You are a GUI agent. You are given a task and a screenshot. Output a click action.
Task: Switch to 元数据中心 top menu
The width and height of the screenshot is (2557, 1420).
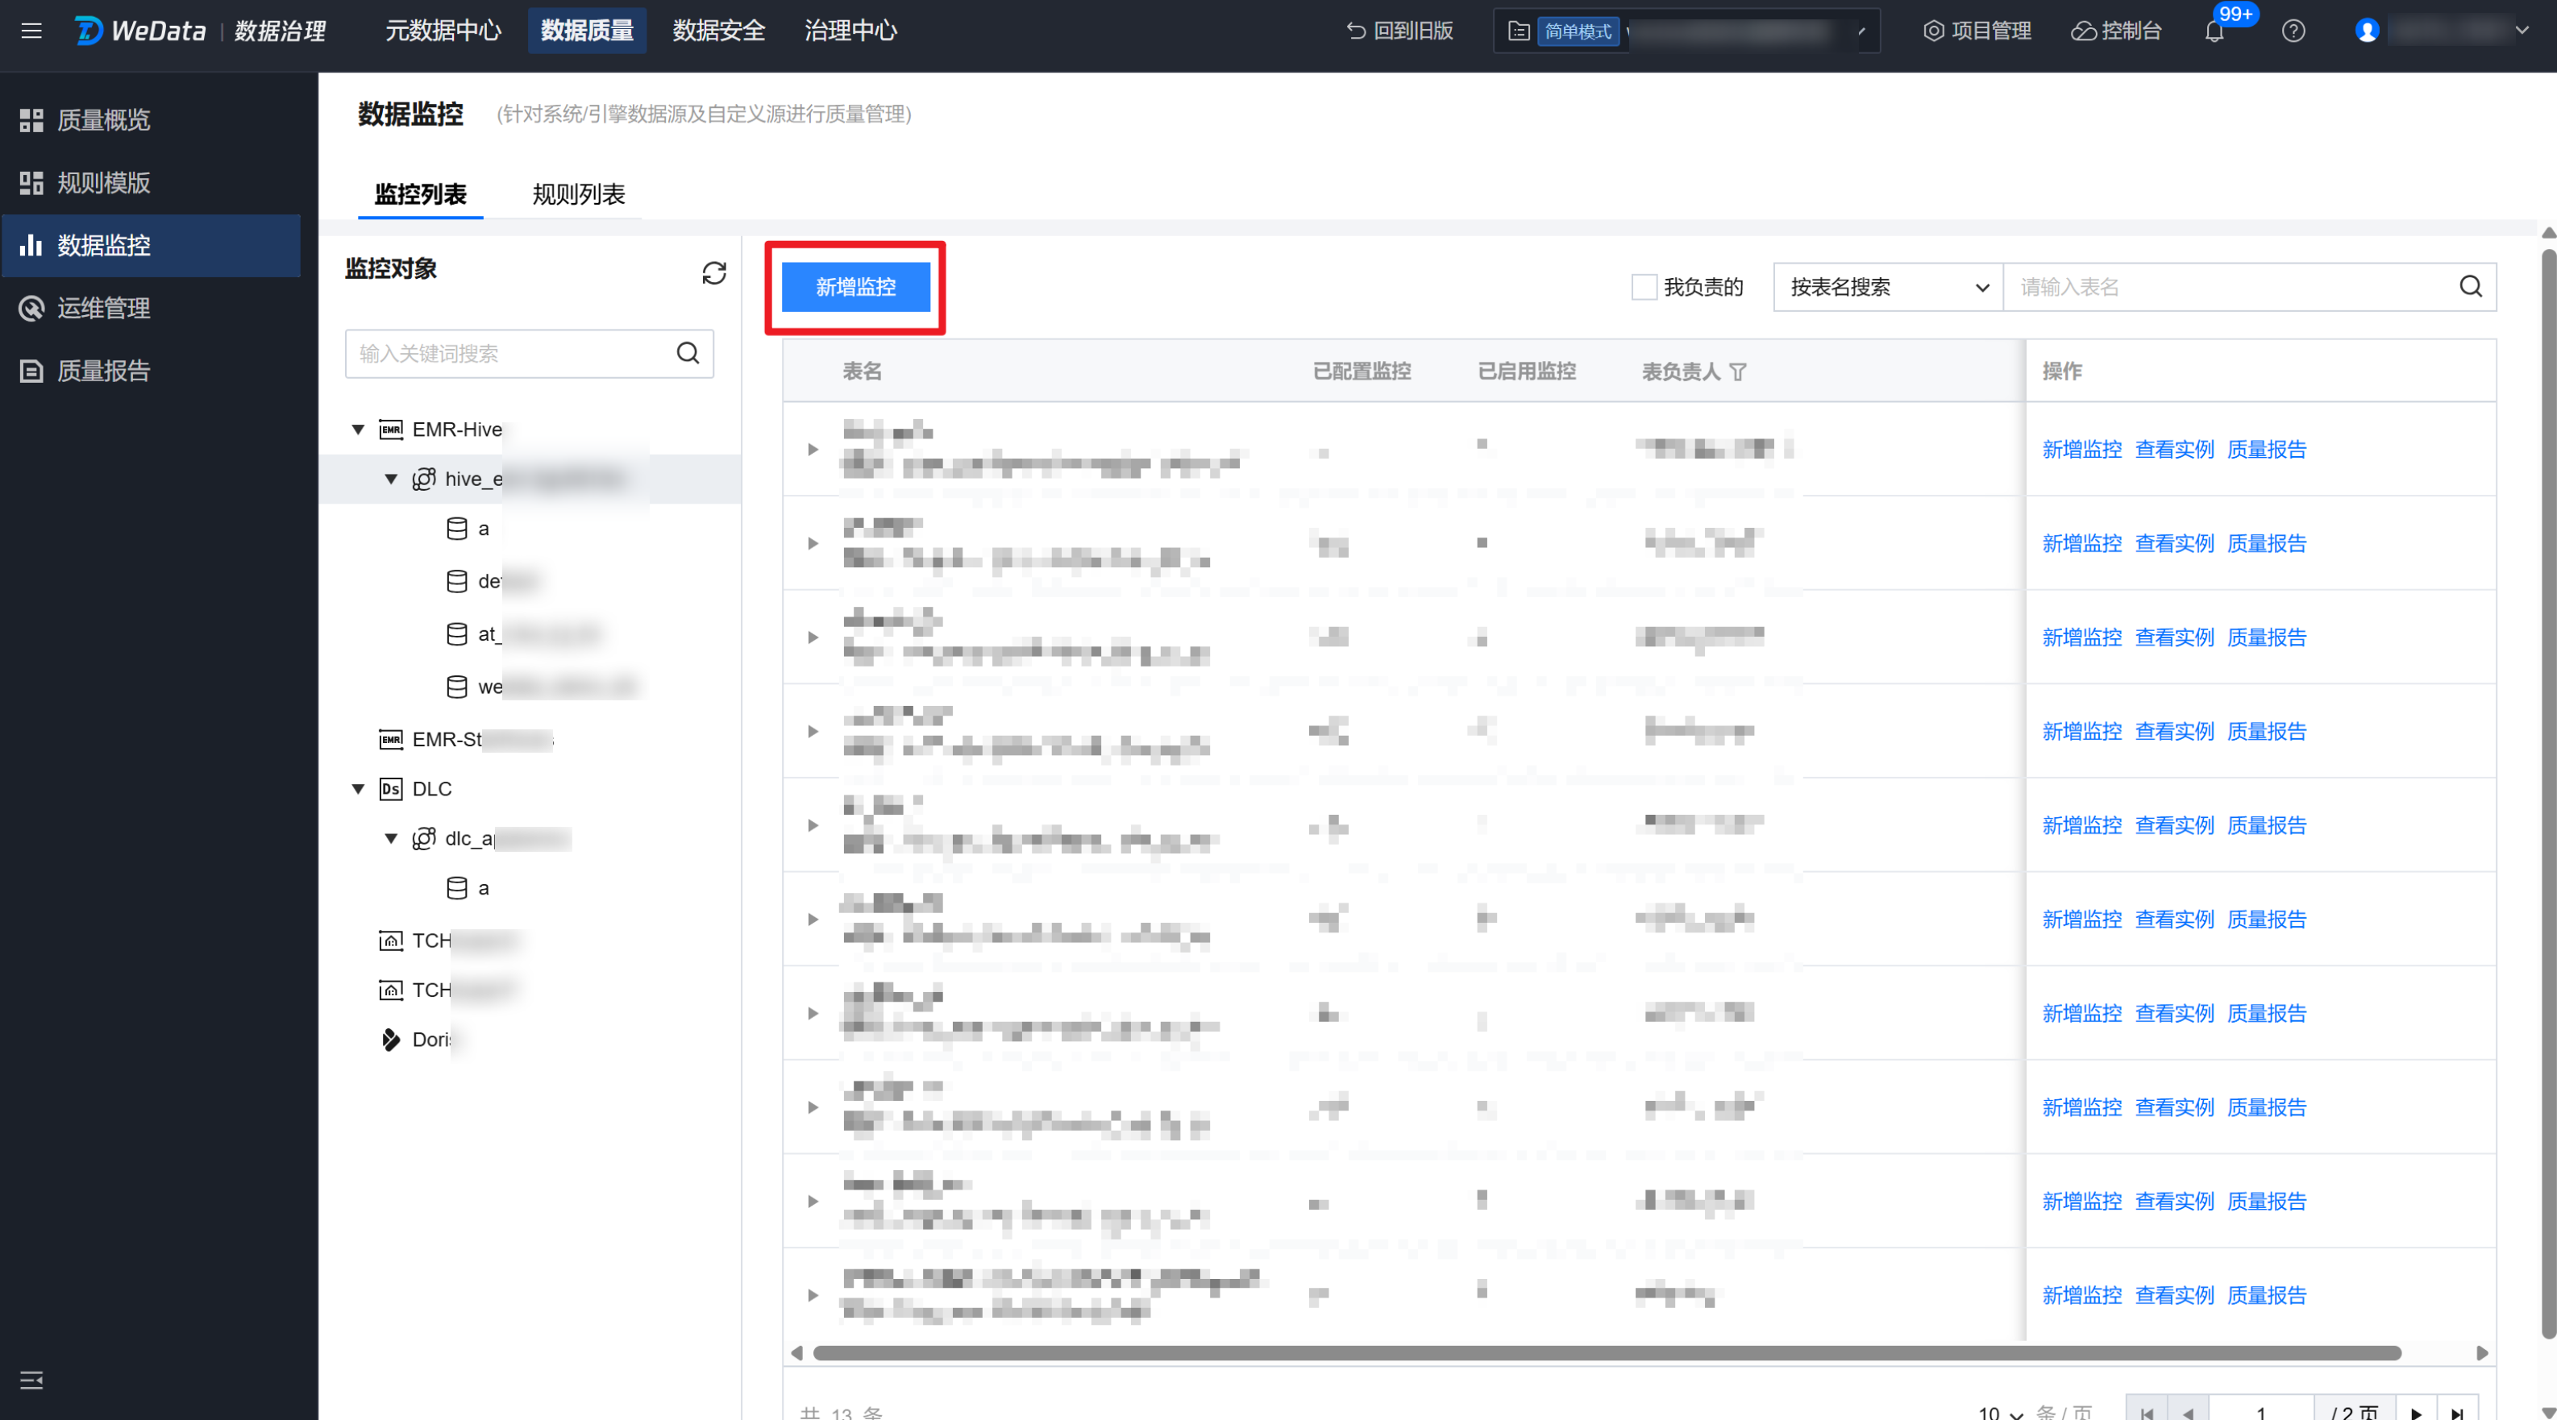pyautogui.click(x=443, y=31)
